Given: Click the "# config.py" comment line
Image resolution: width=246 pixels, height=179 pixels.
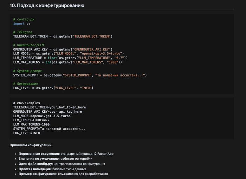Looking at the screenshot, I should click(24, 20).
